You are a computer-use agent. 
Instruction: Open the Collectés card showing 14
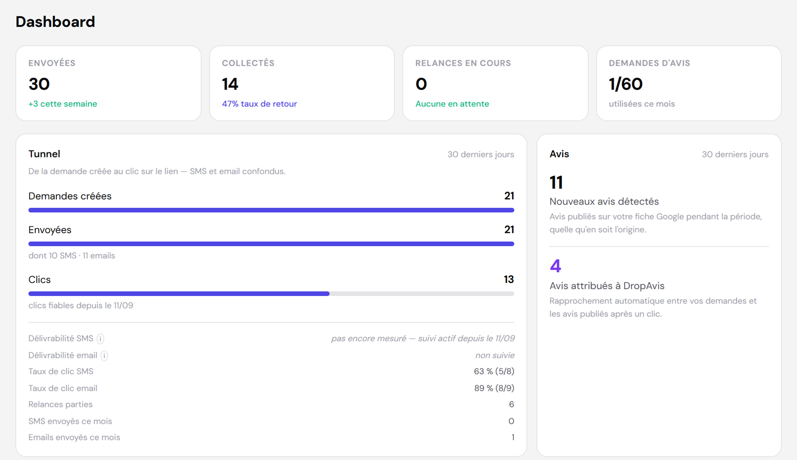point(302,83)
